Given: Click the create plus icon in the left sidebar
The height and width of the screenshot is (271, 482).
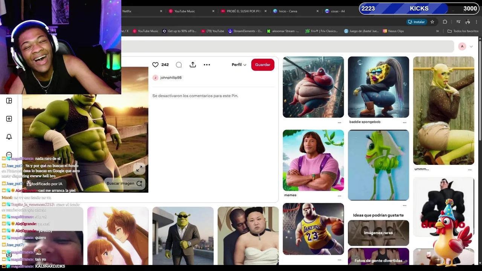Looking at the screenshot, I should pos(9,119).
